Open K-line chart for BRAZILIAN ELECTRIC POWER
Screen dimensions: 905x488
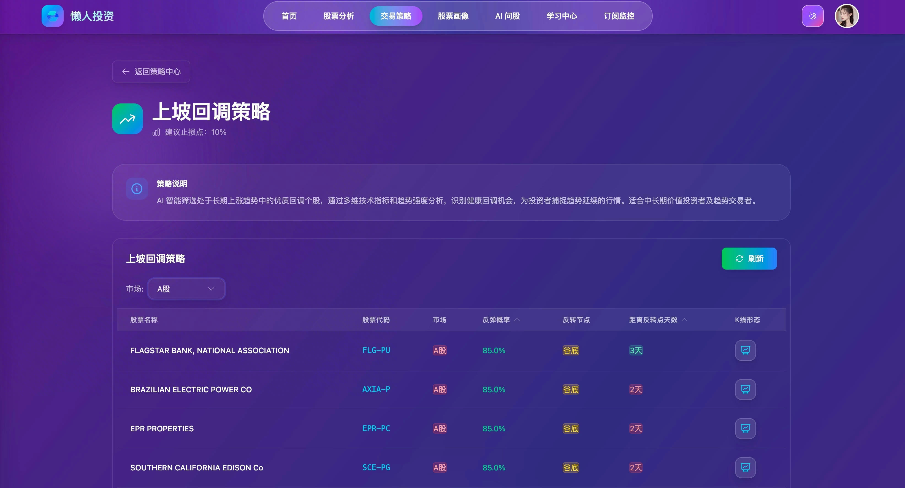pos(745,389)
